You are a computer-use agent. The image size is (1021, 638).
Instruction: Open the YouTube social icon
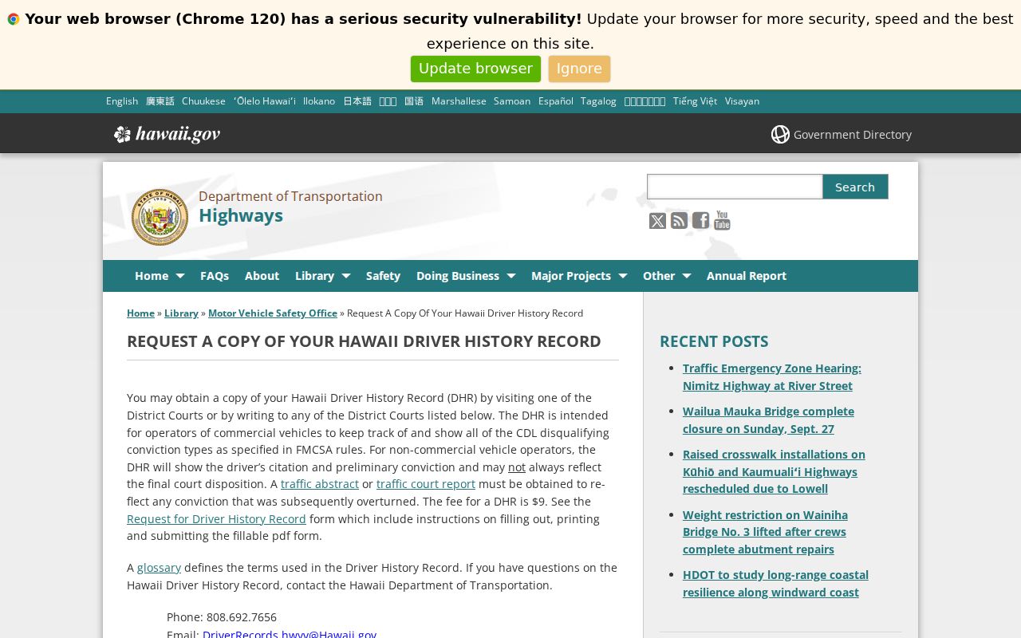click(x=722, y=221)
